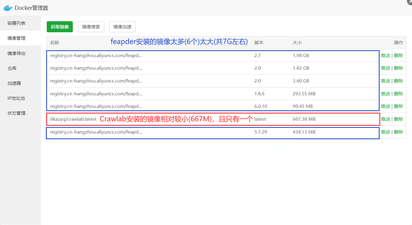This screenshot has width=412, height=225.
Task: Push the 3.40 GB image
Action: tap(385, 81)
